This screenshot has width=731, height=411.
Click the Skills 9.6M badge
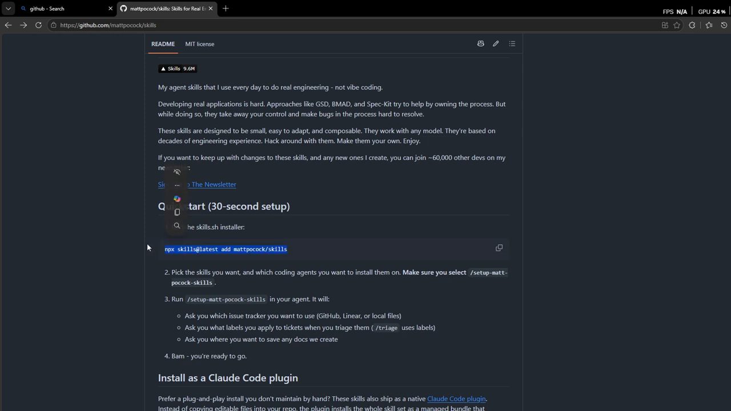[x=178, y=68]
